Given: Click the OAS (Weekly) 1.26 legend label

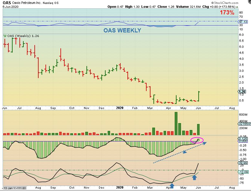Looking at the screenshot, I should (23, 36).
